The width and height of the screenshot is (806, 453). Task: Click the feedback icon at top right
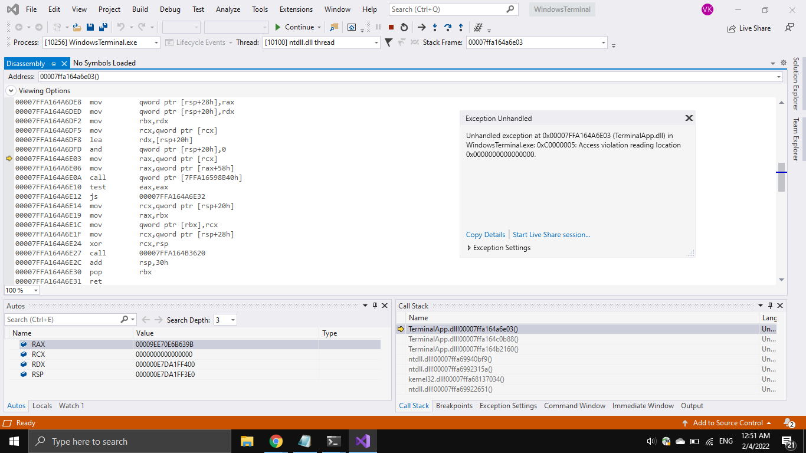click(x=789, y=28)
